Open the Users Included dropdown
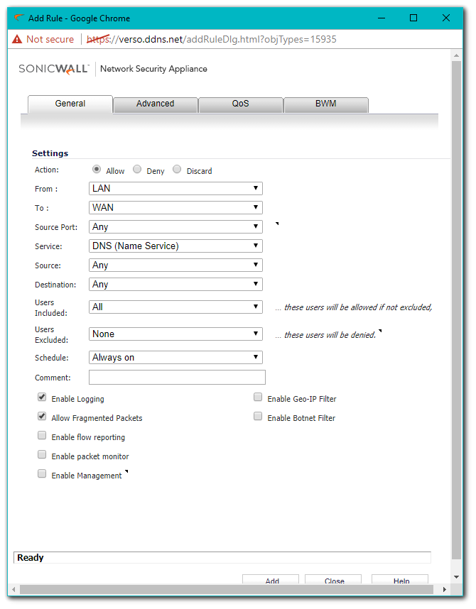Image resolution: width=476 pixels, height=609 pixels. click(x=175, y=307)
